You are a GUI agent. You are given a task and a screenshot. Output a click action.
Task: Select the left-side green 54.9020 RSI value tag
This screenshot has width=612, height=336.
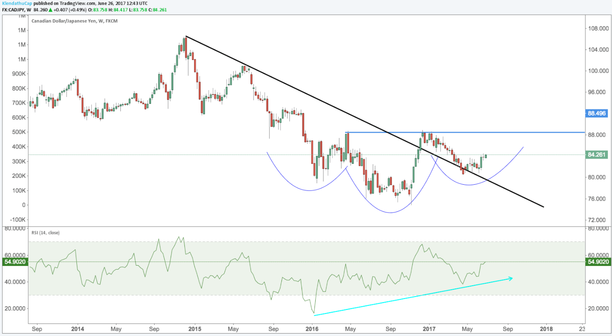[14, 262]
